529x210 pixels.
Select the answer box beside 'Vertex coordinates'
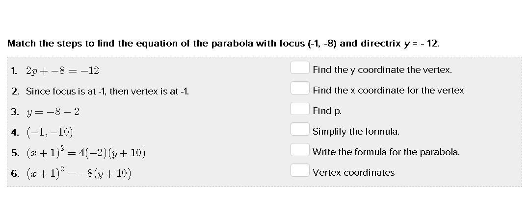click(x=300, y=170)
